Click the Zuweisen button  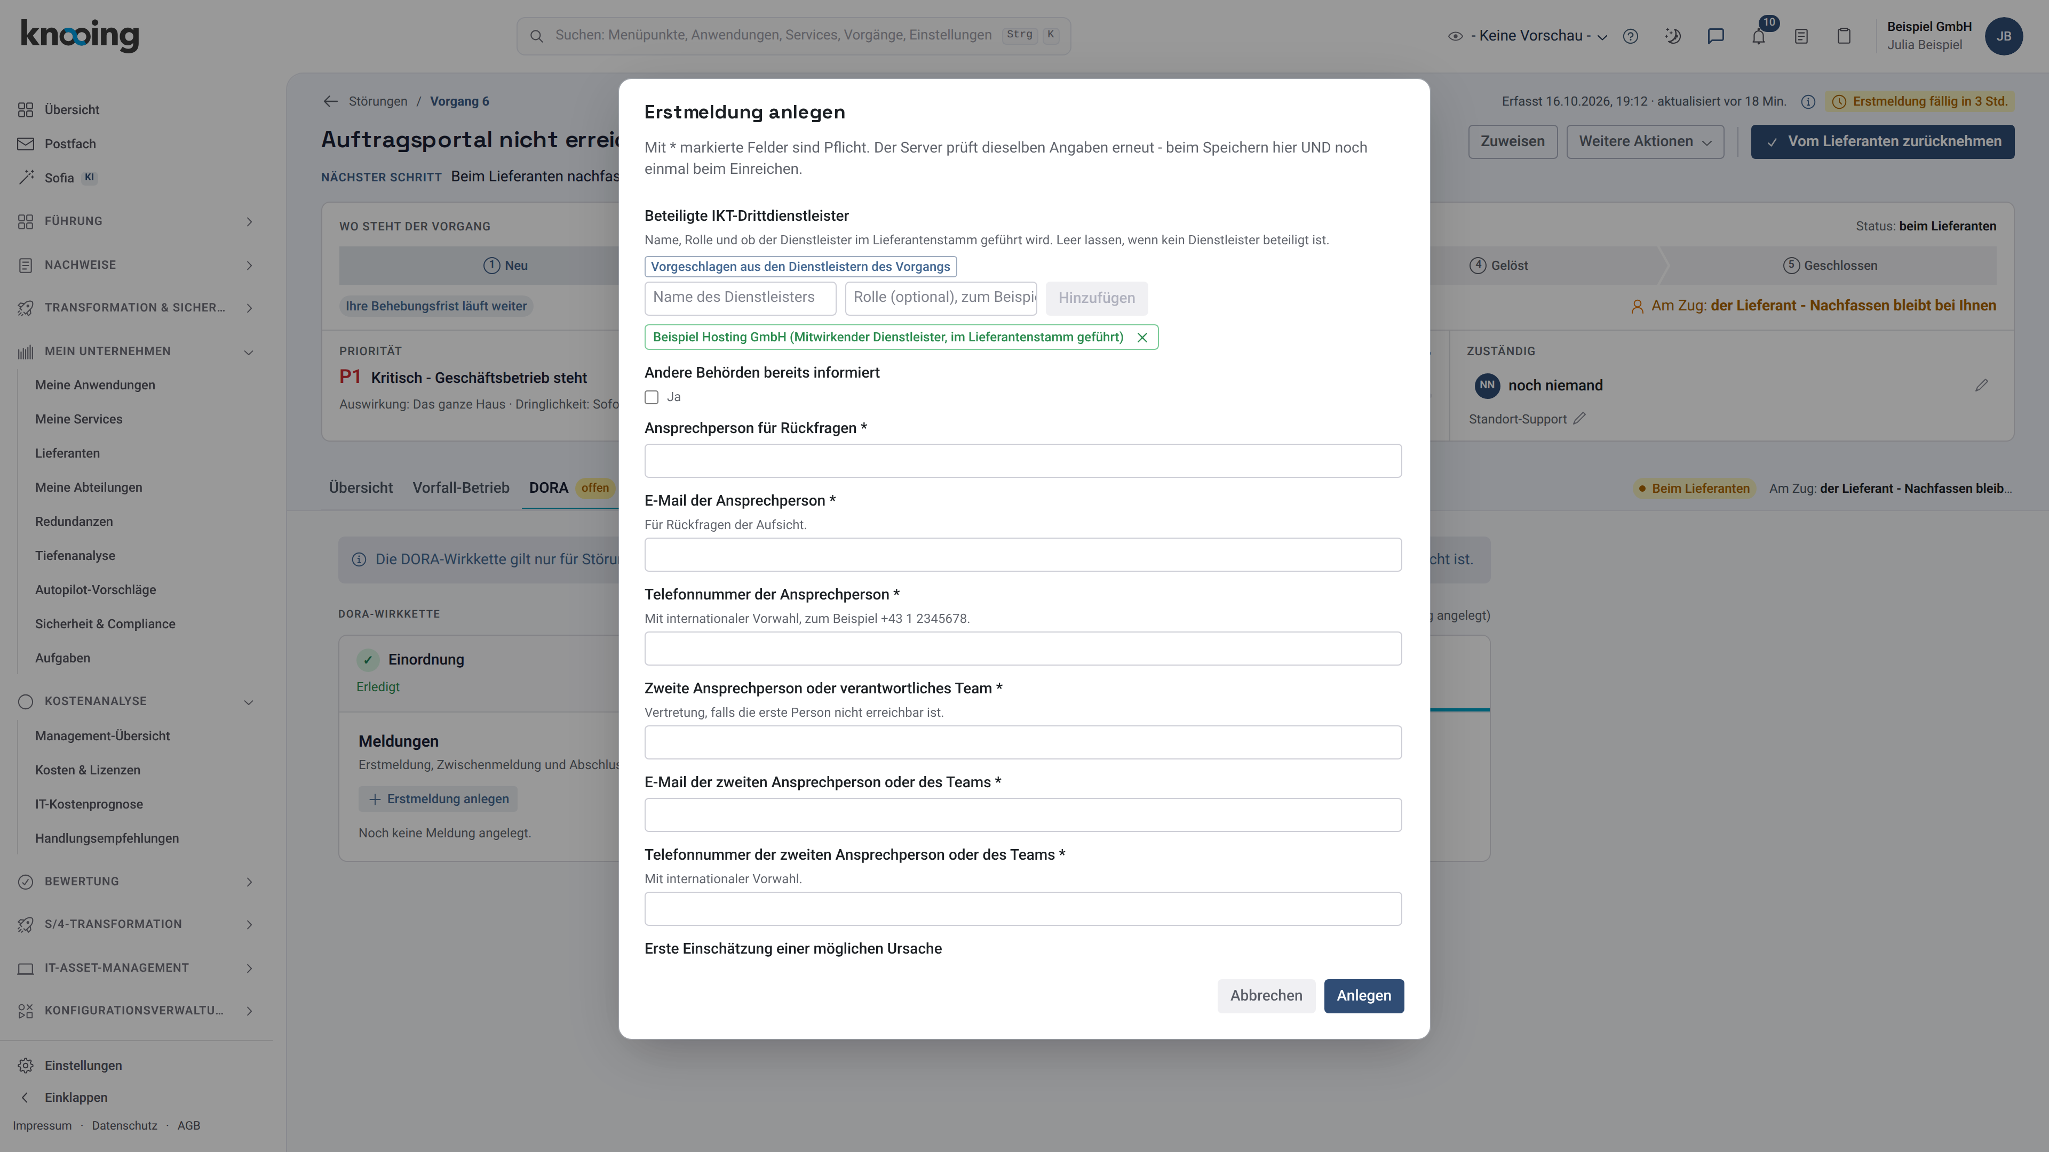click(x=1512, y=141)
